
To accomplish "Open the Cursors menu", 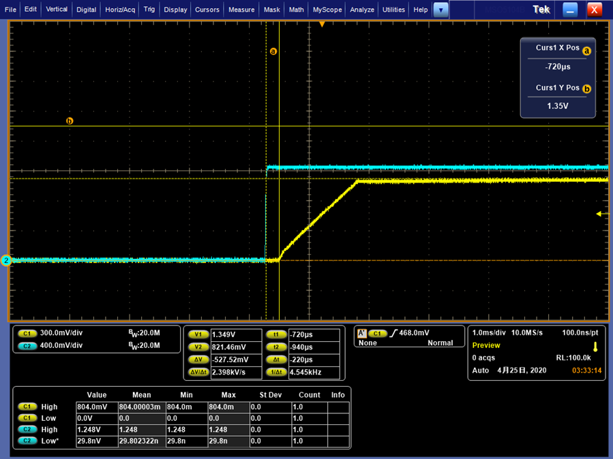I will click(x=207, y=10).
